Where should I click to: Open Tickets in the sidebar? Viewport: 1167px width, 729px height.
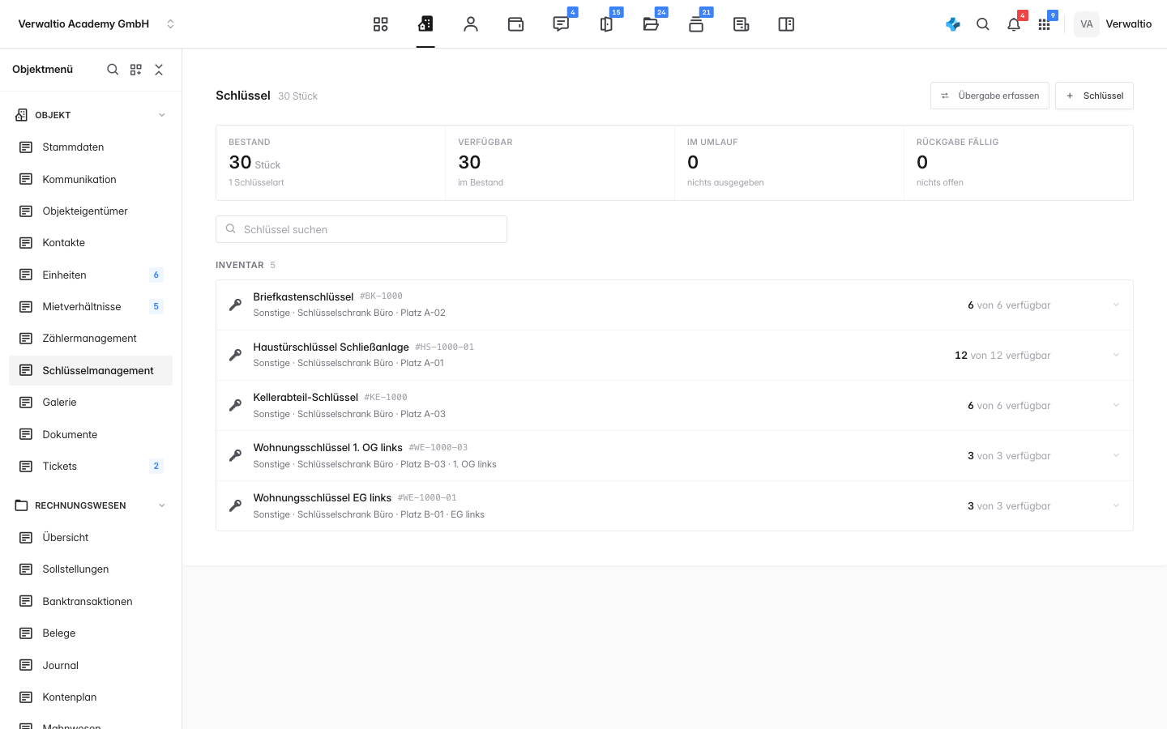(x=91, y=467)
